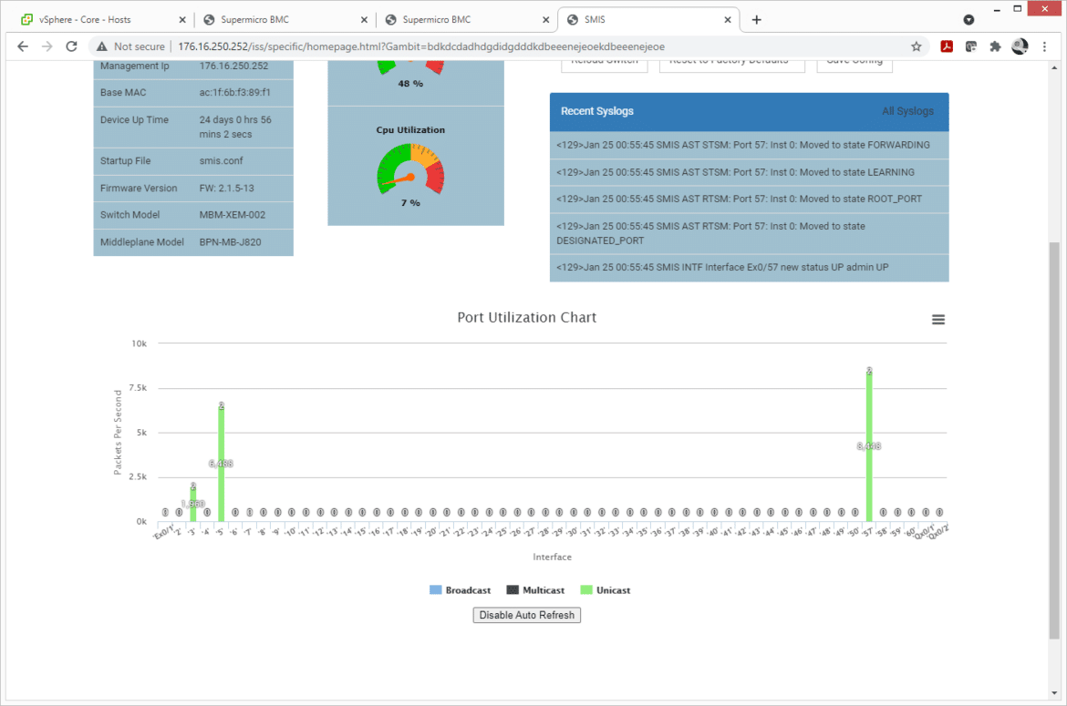Open the Extensions puzzle icon

[x=995, y=46]
